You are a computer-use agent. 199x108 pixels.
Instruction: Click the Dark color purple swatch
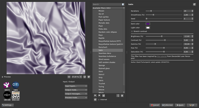[x=148, y=24]
